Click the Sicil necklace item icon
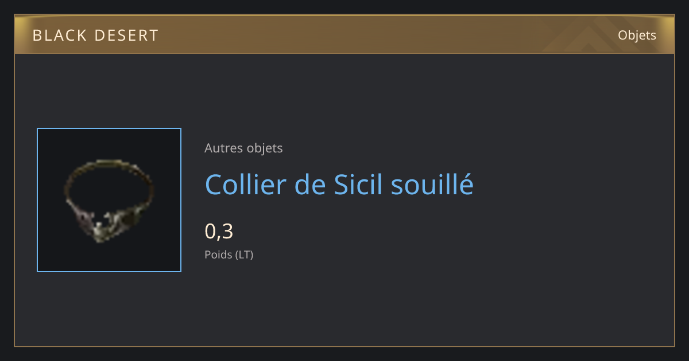This screenshot has width=689, height=361. [109, 200]
